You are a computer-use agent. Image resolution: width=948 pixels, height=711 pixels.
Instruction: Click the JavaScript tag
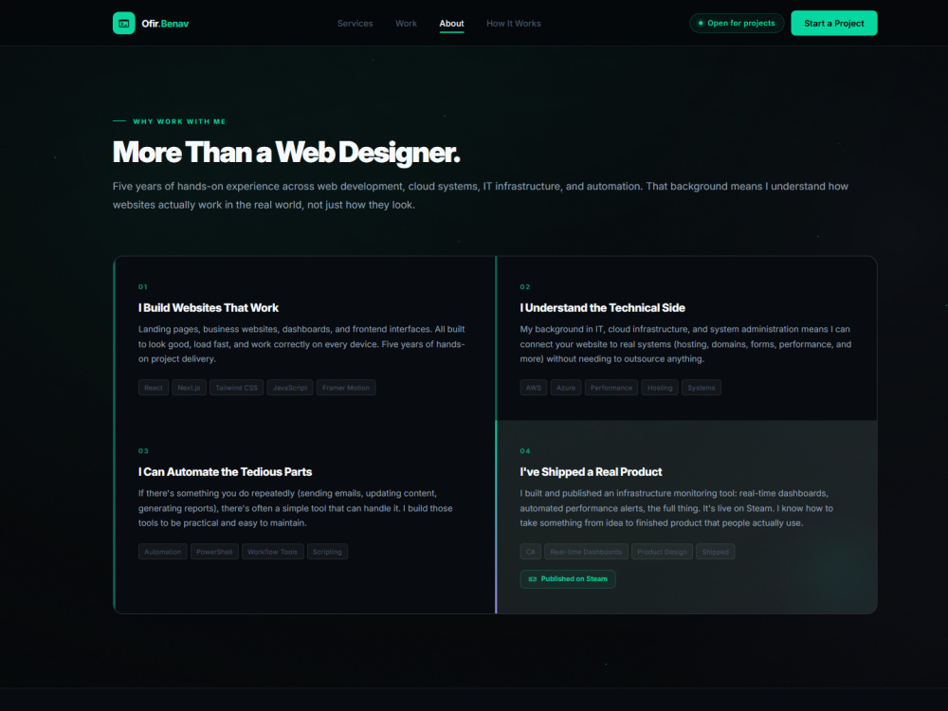(290, 388)
